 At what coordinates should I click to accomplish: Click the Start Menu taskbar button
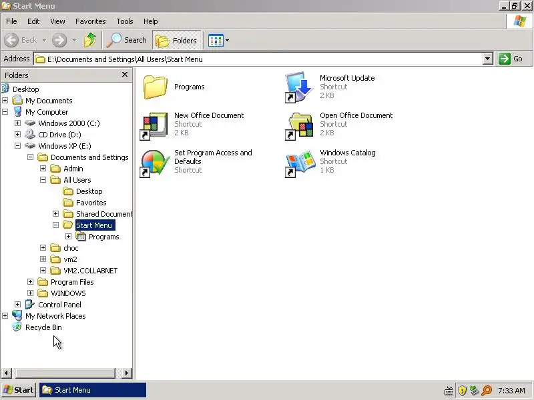tap(93, 390)
